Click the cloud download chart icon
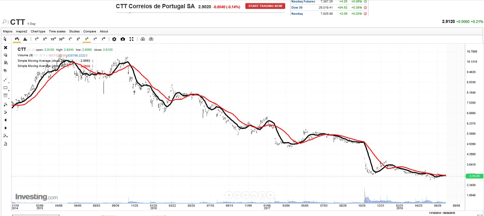This screenshot has height=216, width=484. coord(143,39)
